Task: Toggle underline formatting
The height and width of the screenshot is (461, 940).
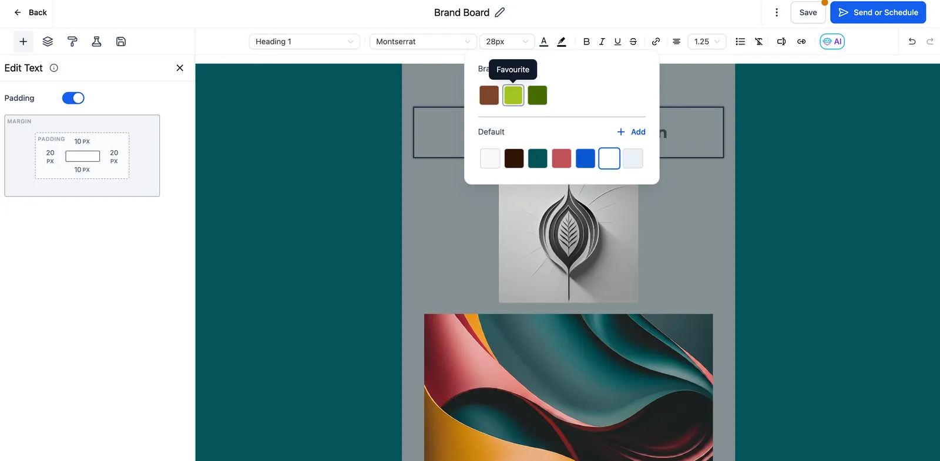Action: (x=617, y=42)
